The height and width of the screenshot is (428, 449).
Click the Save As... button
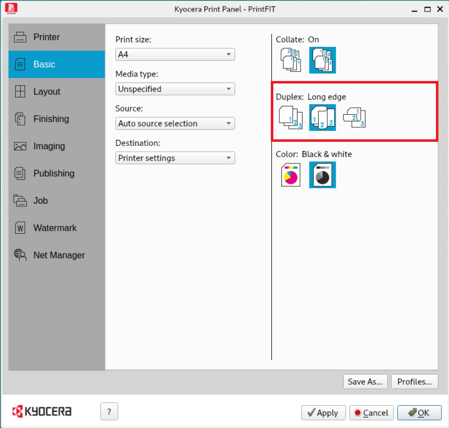[365, 382]
